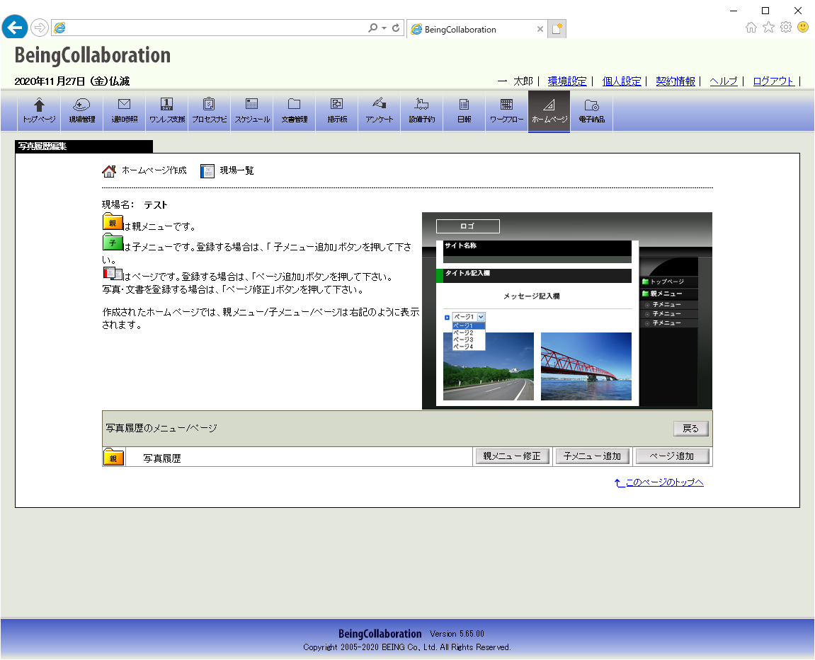This screenshot has width=815, height=660.
Task: Click the 親メニュー修正 button
Action: pos(512,456)
